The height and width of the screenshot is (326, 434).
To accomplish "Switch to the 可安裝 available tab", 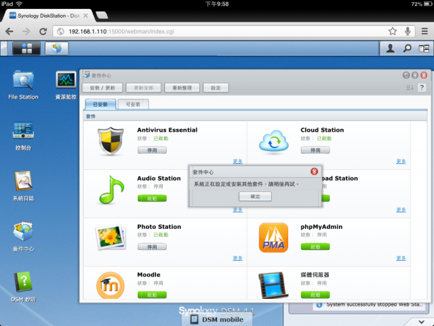I will click(133, 104).
